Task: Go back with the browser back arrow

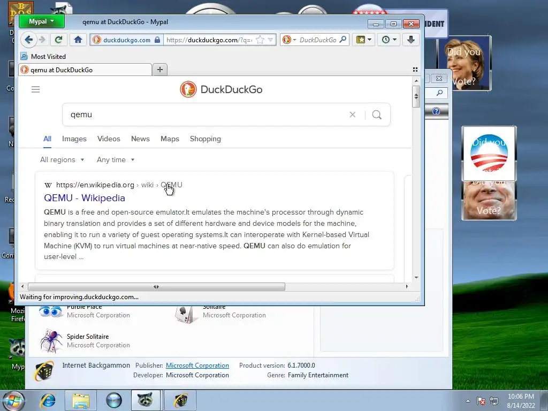Action: 29,40
